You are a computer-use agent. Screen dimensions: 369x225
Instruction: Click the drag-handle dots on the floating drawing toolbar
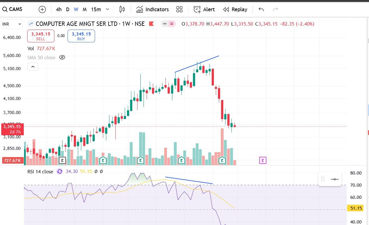click(x=323, y=179)
